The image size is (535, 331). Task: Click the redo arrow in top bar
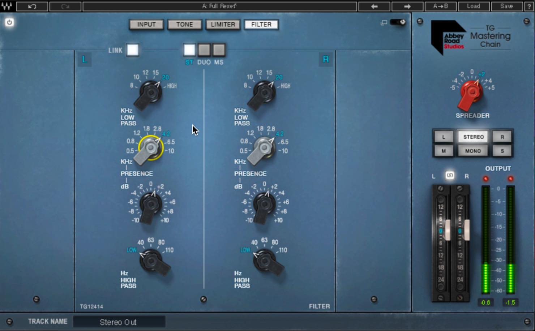pyautogui.click(x=65, y=6)
